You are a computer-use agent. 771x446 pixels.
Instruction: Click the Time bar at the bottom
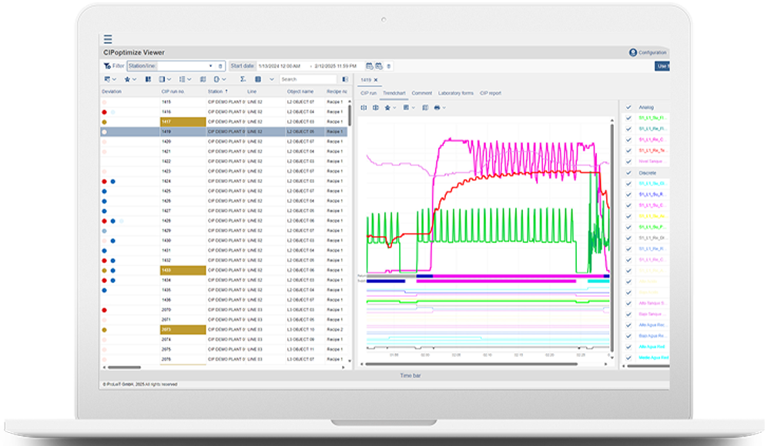coord(410,376)
